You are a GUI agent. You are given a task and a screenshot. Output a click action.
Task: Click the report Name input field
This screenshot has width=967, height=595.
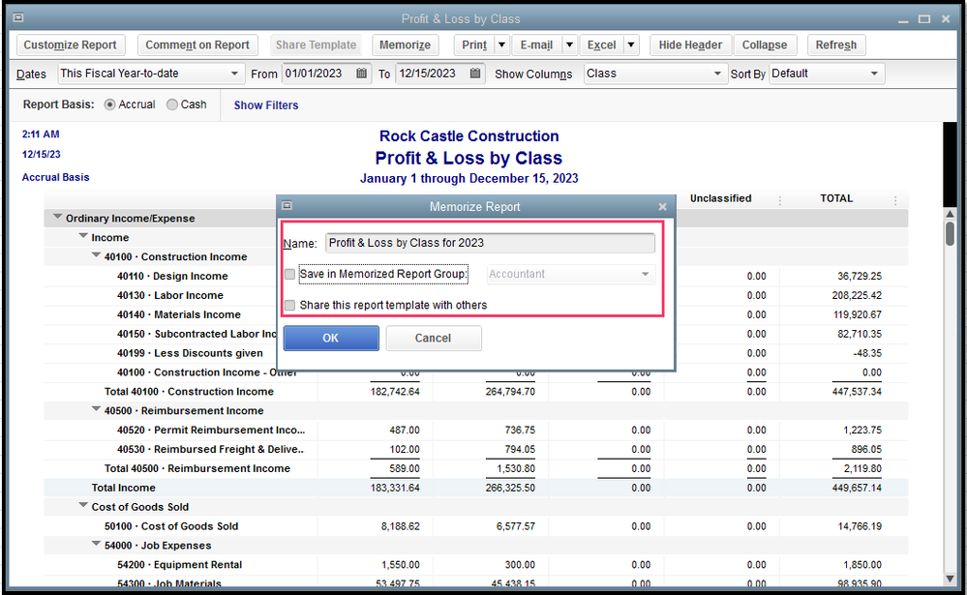[489, 243]
